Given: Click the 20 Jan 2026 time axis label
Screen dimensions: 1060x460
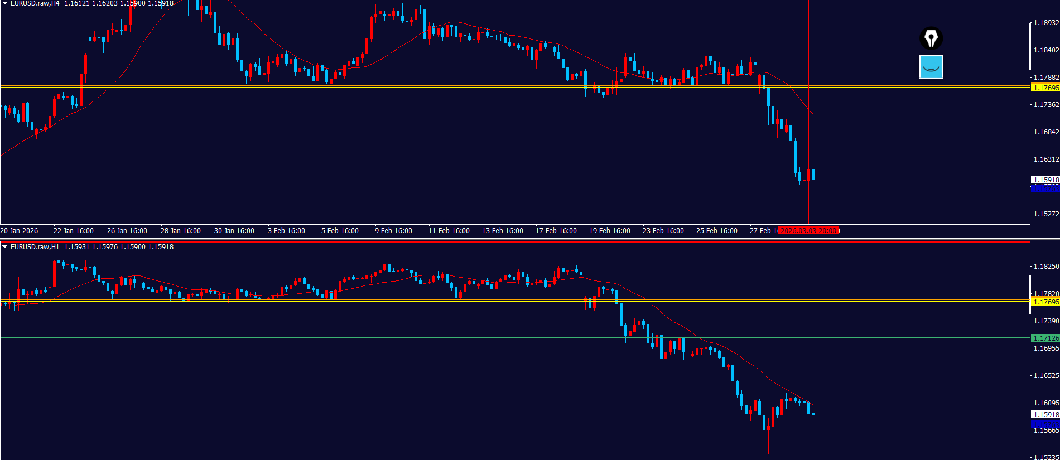Looking at the screenshot, I should tap(20, 231).
